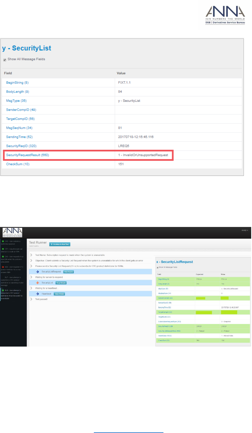Click the ANNA logo in Test Runner header

[13, 233]
